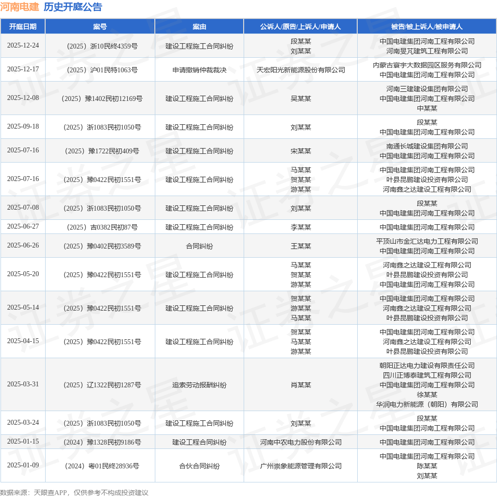Click the date 2025-05-20
Screen dimensions: 497x497
click(23, 274)
